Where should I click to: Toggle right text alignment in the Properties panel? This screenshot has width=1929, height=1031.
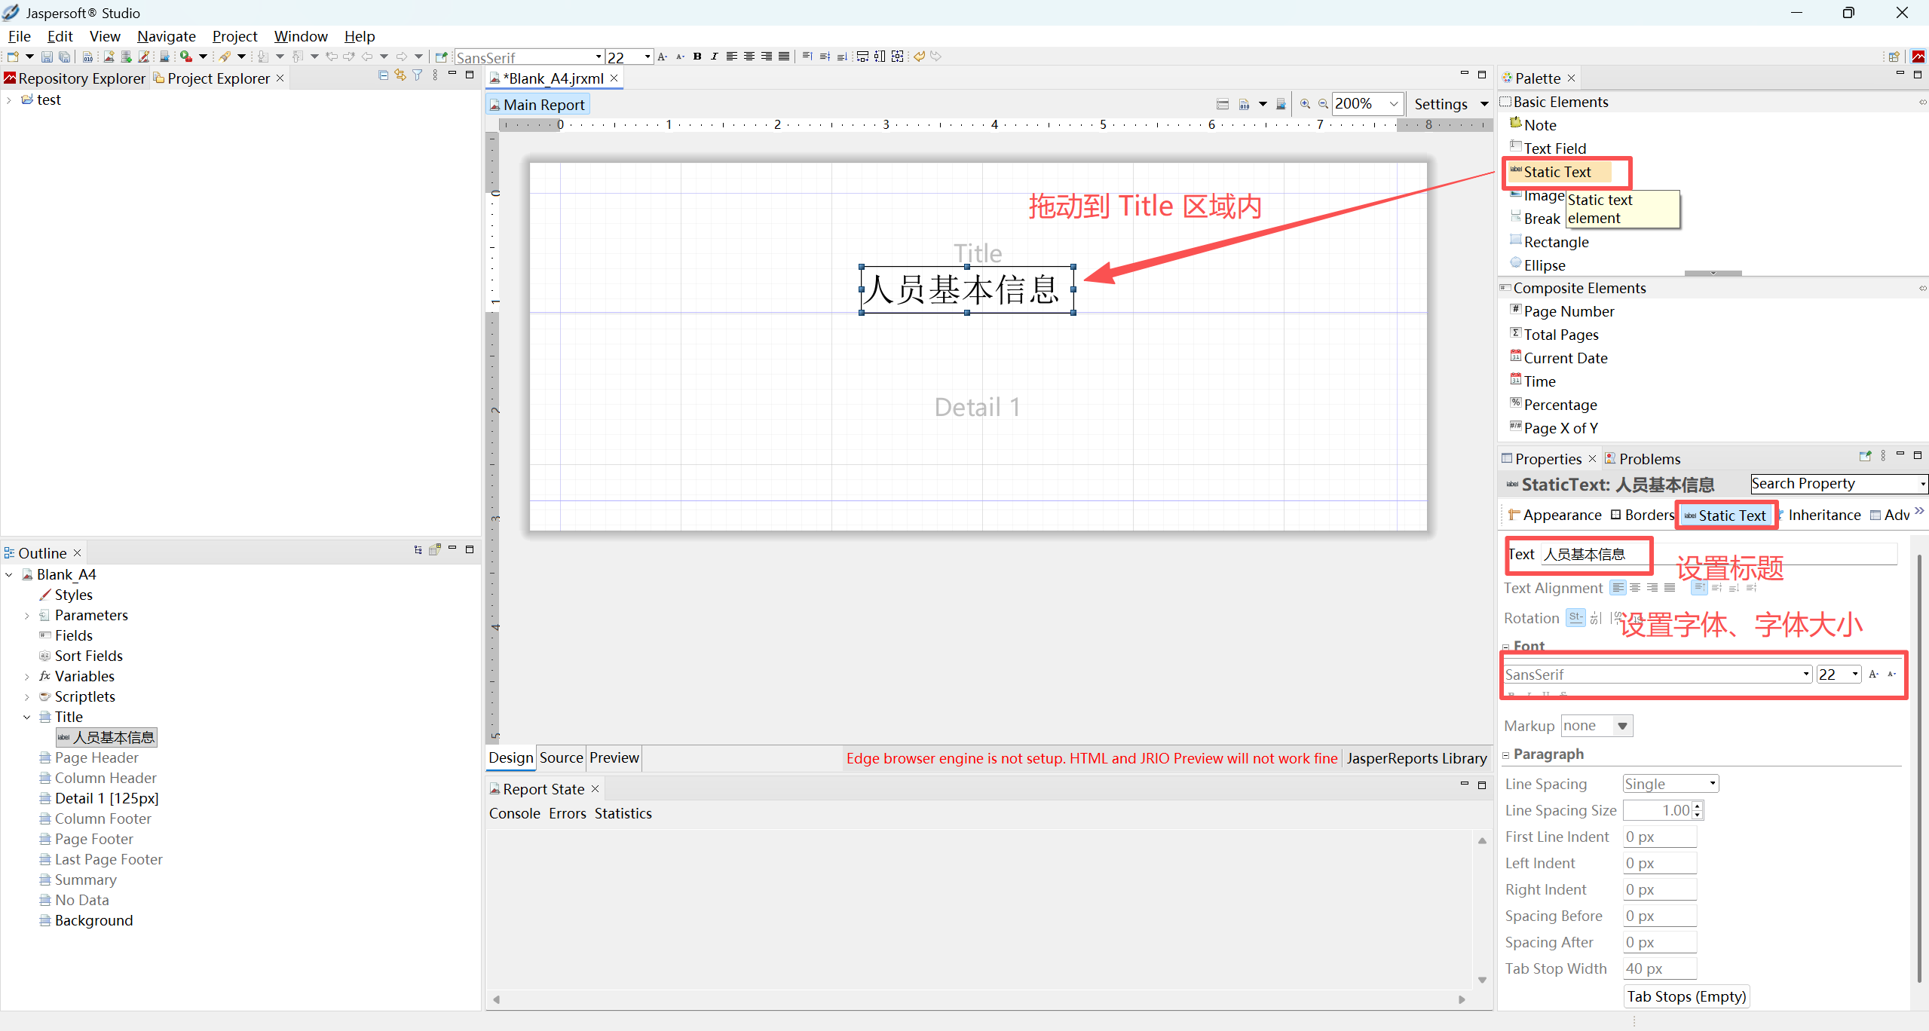pyautogui.click(x=1652, y=588)
